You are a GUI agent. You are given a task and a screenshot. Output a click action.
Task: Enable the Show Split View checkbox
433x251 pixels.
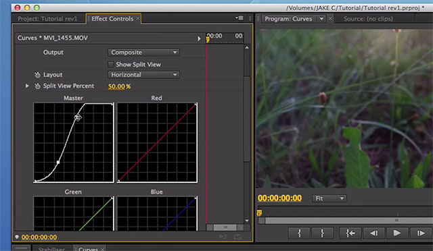[x=111, y=65]
